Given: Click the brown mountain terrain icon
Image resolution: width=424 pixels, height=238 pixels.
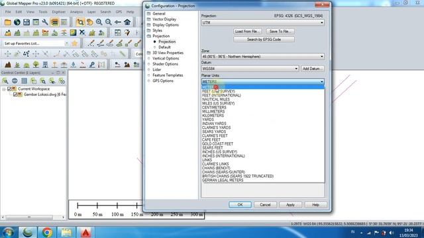Looking at the screenshot, I should (8, 65).
